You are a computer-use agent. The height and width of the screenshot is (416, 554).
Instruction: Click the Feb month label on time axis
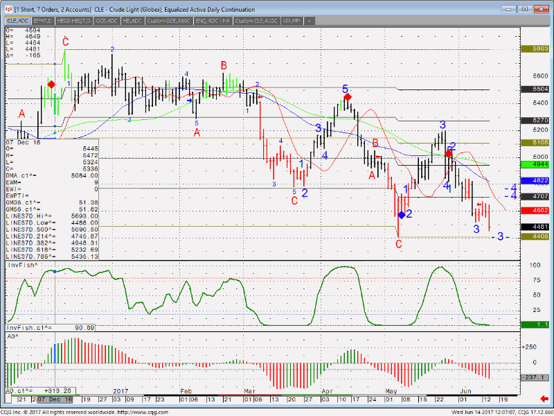point(186,391)
